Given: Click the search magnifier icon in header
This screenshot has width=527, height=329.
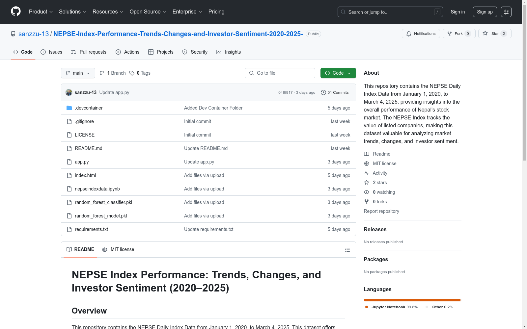Looking at the screenshot, I should [x=343, y=12].
